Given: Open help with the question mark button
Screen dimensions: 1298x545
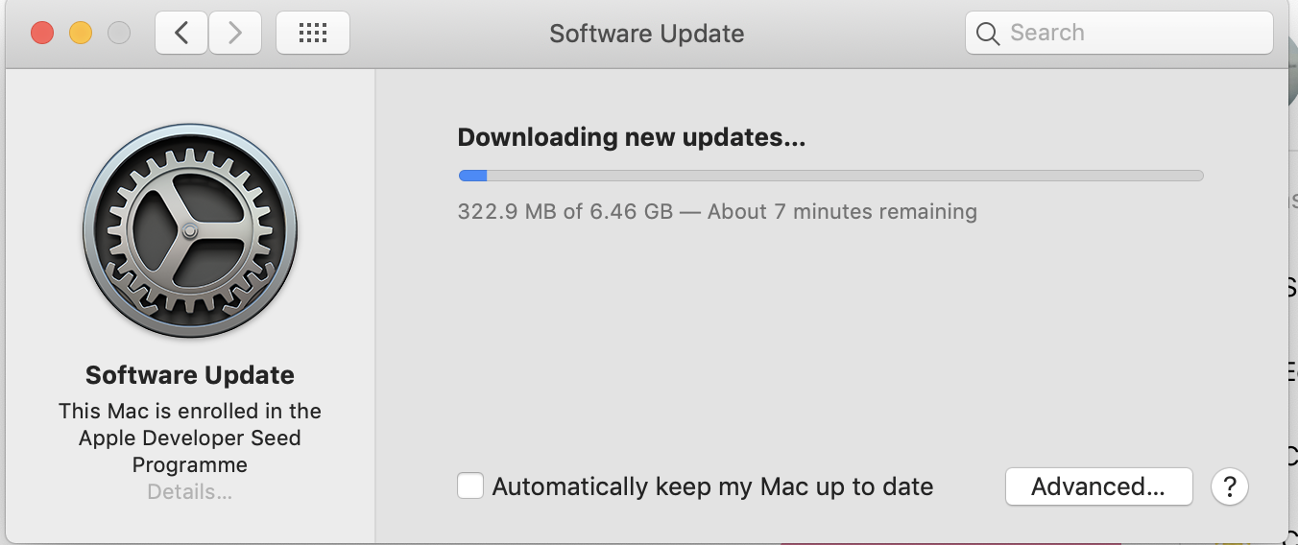Looking at the screenshot, I should (x=1230, y=486).
